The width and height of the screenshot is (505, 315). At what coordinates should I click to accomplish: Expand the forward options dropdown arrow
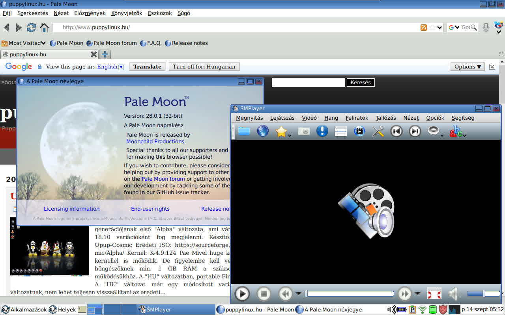coord(417,294)
